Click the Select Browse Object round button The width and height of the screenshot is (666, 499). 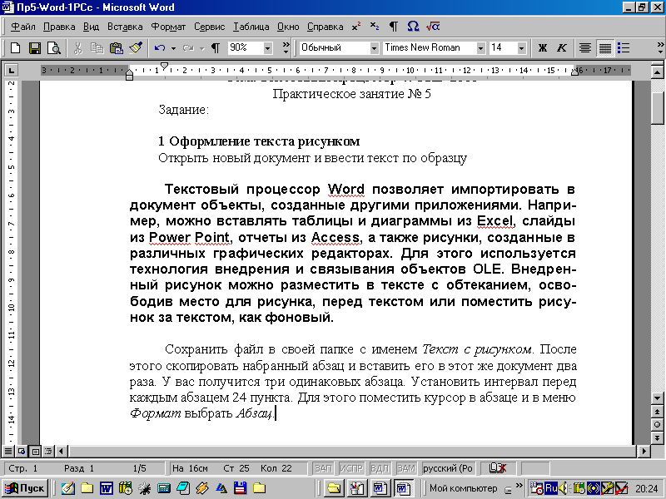pyautogui.click(x=657, y=425)
